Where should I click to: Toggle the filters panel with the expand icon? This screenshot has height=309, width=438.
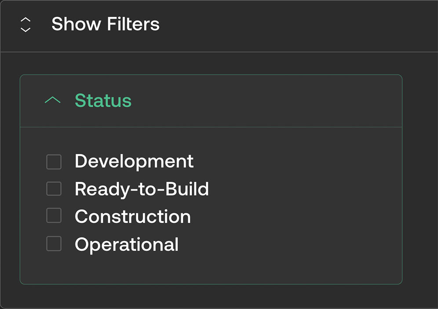click(x=26, y=25)
